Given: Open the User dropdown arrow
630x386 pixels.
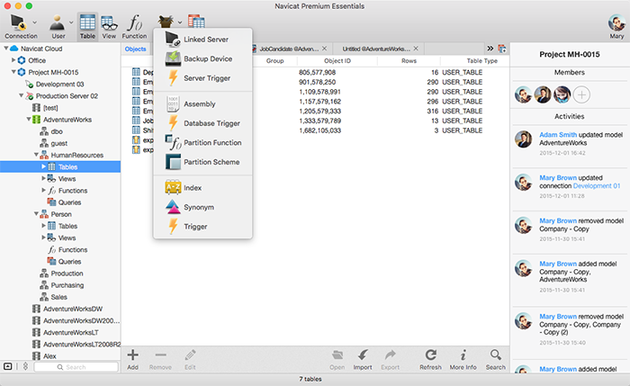Looking at the screenshot, I should (71, 22).
